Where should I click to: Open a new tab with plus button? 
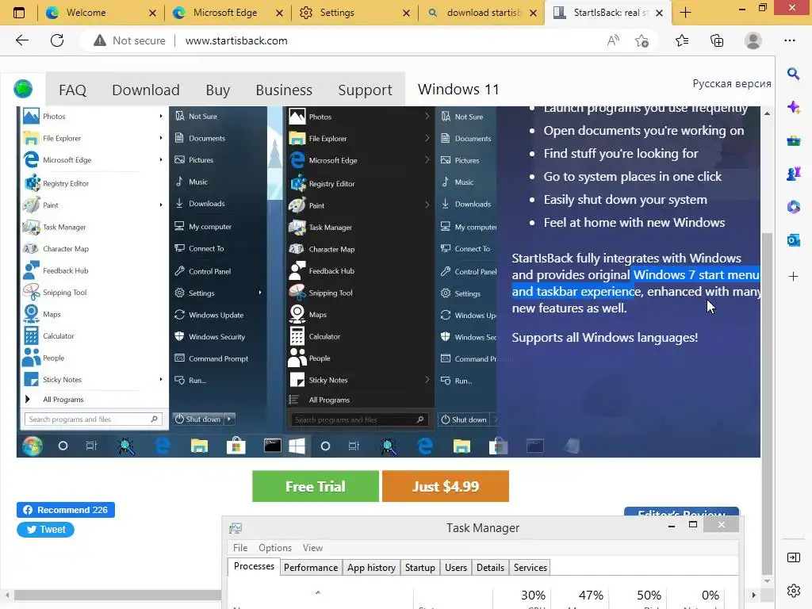(685, 13)
